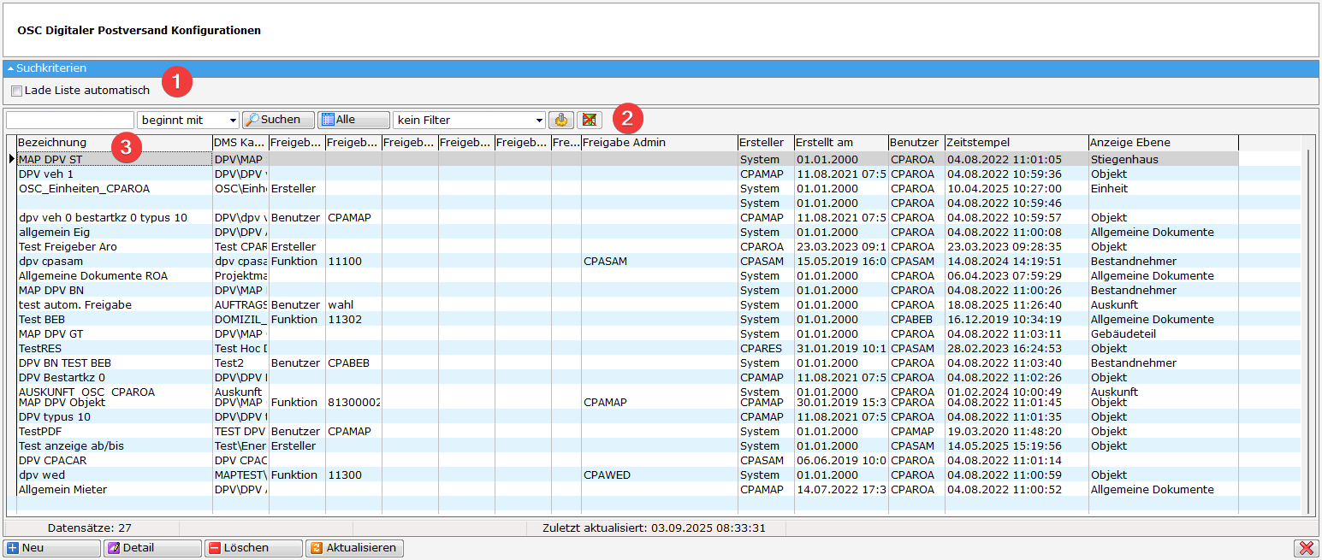The width and height of the screenshot is (1322, 560).
Task: Sort by Zeitstempel column header
Action: [x=1016, y=143]
